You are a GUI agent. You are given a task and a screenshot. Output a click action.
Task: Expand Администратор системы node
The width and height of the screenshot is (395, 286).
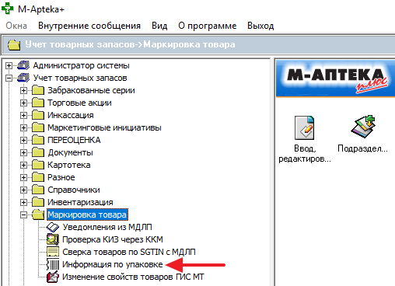tap(9, 65)
